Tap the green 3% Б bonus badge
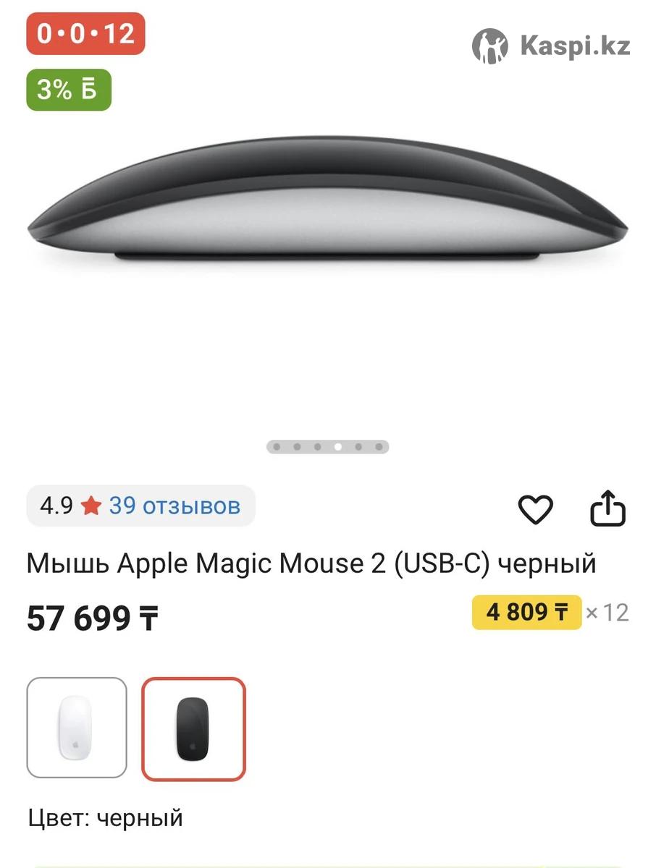Screen dimensions: 656x868 point(69,90)
